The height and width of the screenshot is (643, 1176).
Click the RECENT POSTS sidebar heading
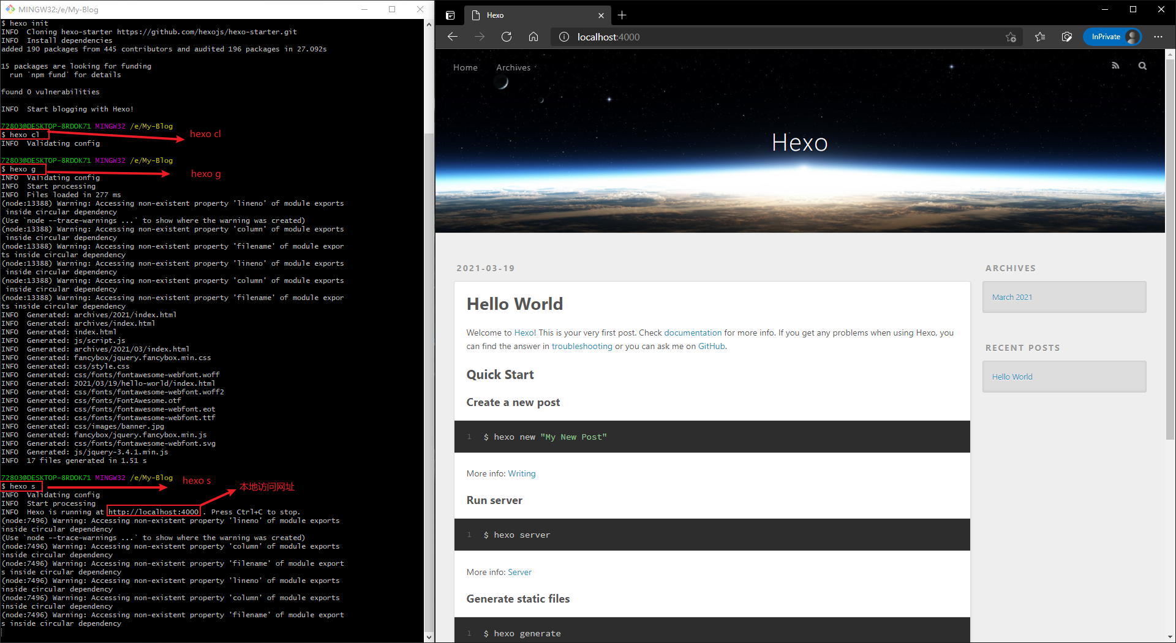point(1022,348)
